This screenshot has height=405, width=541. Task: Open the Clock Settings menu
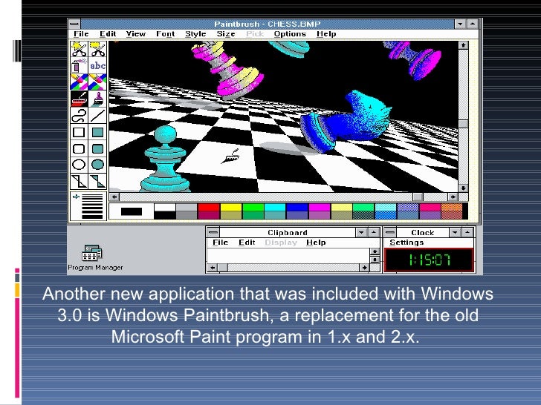click(406, 243)
